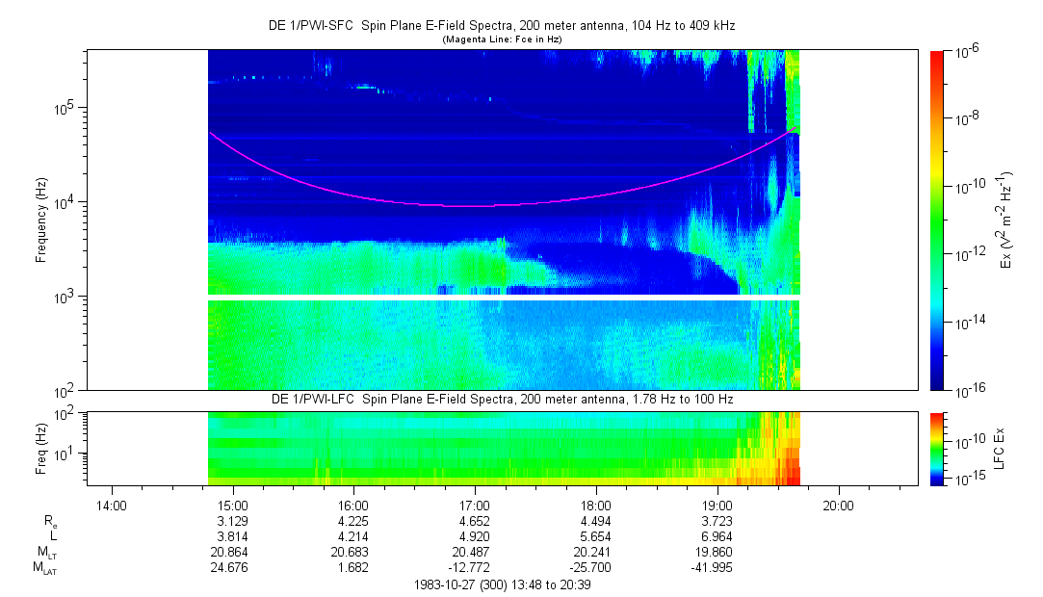This screenshot has height=597, width=1043.
Task: Click the Re value 3.129
Action: 233,521
